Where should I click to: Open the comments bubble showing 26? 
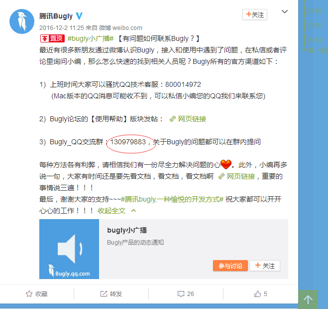click(x=186, y=294)
